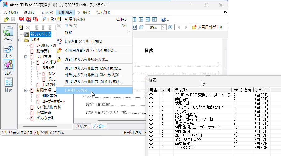The width and height of the screenshot is (281, 156).
Task: Select the 動作要件 bookmark in tree
Action: pos(44,51)
